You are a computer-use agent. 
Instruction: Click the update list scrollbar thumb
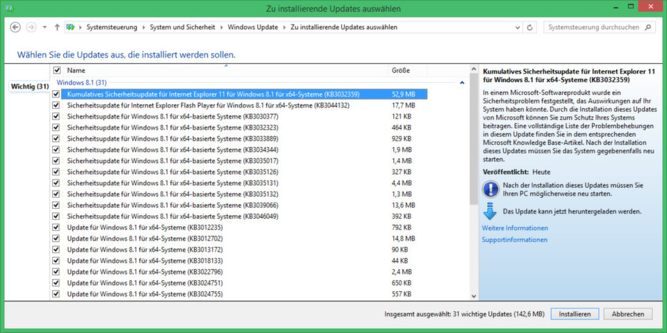point(474,139)
